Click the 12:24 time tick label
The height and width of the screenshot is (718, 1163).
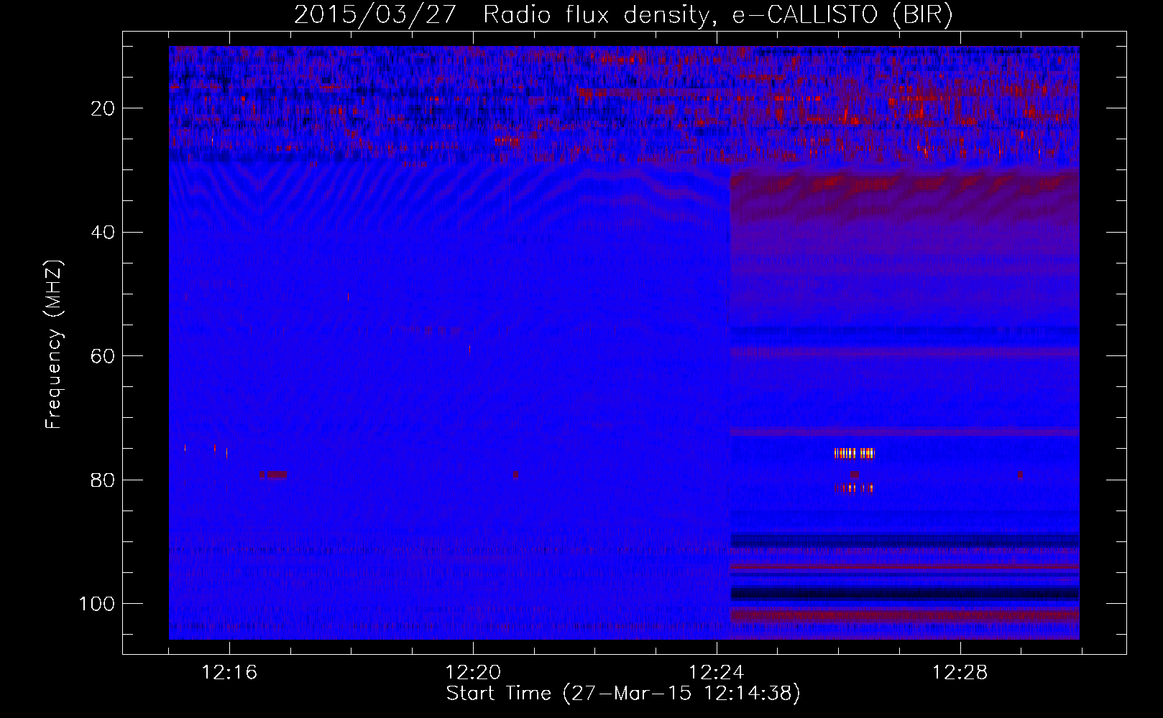pyautogui.click(x=717, y=673)
